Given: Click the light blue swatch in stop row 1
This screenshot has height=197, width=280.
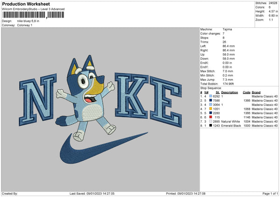Looking at the screenshot, I should 210,96.
